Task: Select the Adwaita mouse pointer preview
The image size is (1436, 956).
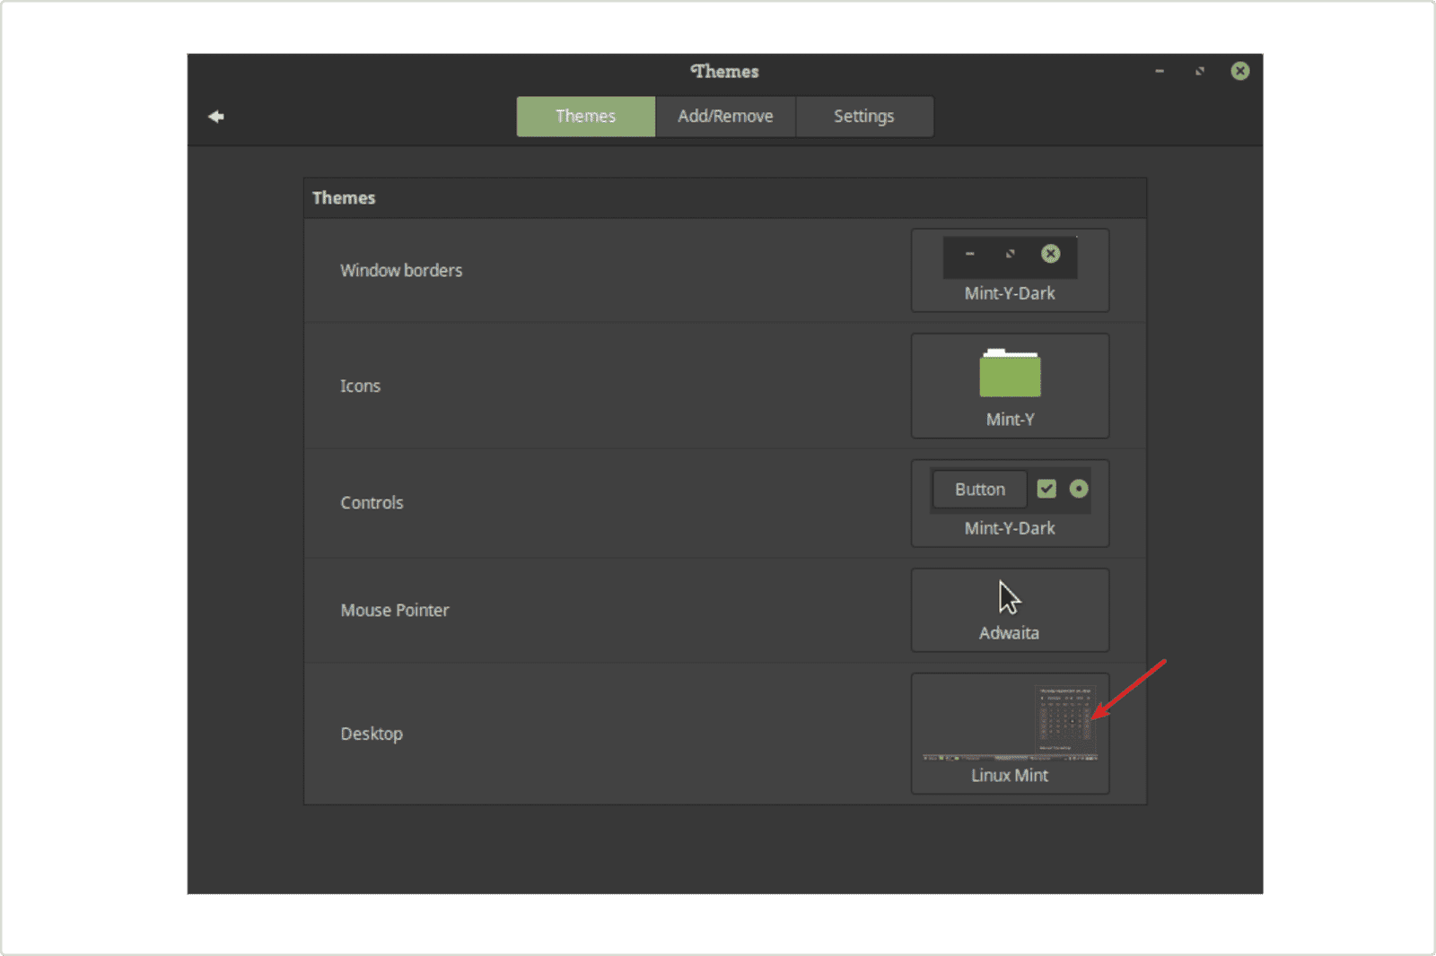Action: tap(1010, 608)
